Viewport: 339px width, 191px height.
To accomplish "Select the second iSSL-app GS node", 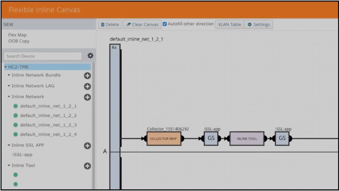I will tap(282, 138).
